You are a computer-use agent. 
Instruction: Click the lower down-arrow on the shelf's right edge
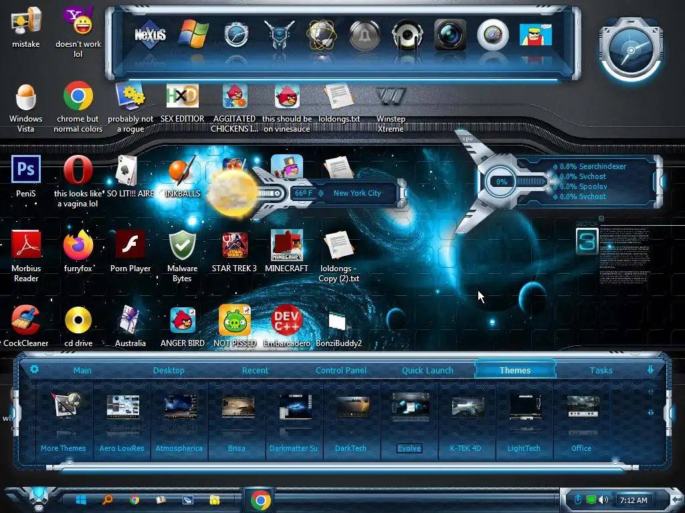pos(651,412)
